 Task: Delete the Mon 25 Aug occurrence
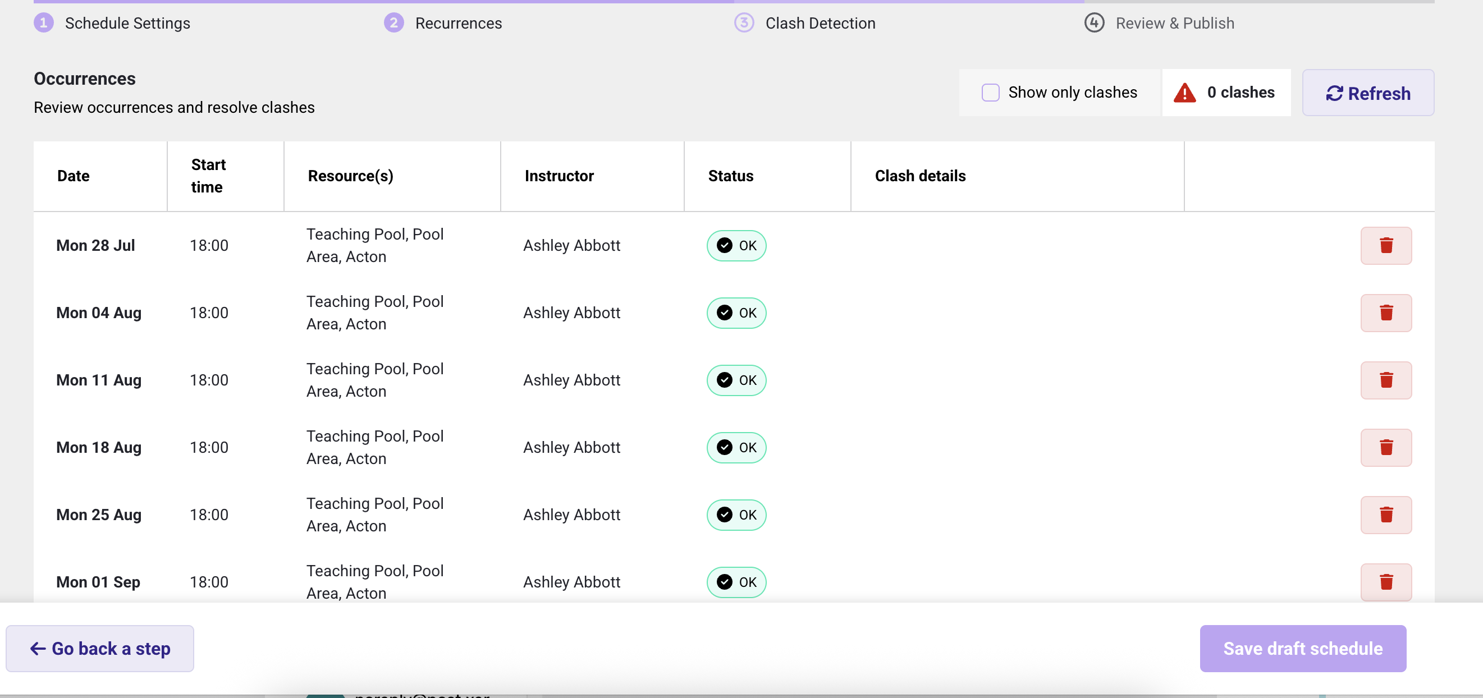point(1385,515)
